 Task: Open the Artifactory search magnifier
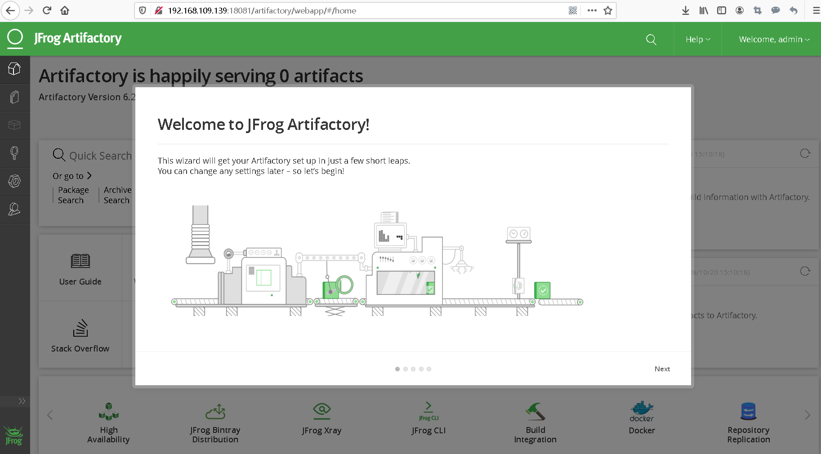(x=651, y=40)
